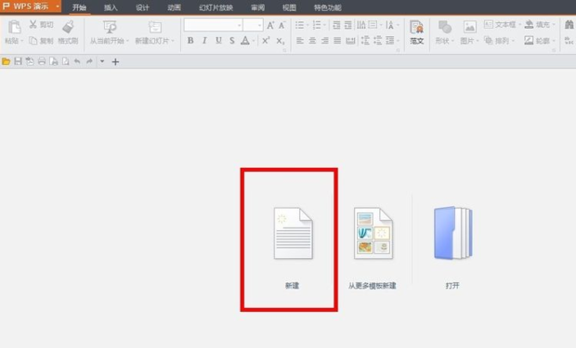576x348 pixels.
Task: Increase font size with the larger A
Action: coord(270,25)
